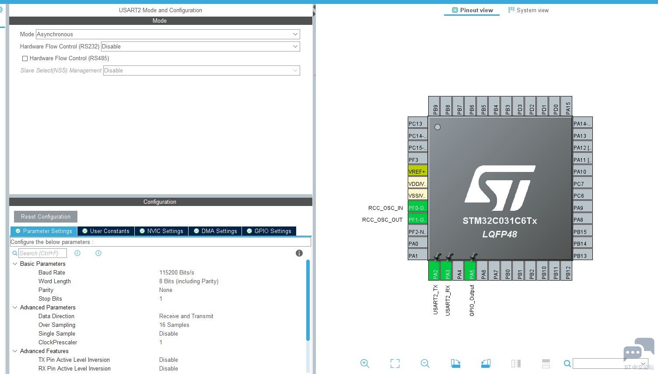658x374 pixels.
Task: Rotate the chip clockwise
Action: (455, 363)
